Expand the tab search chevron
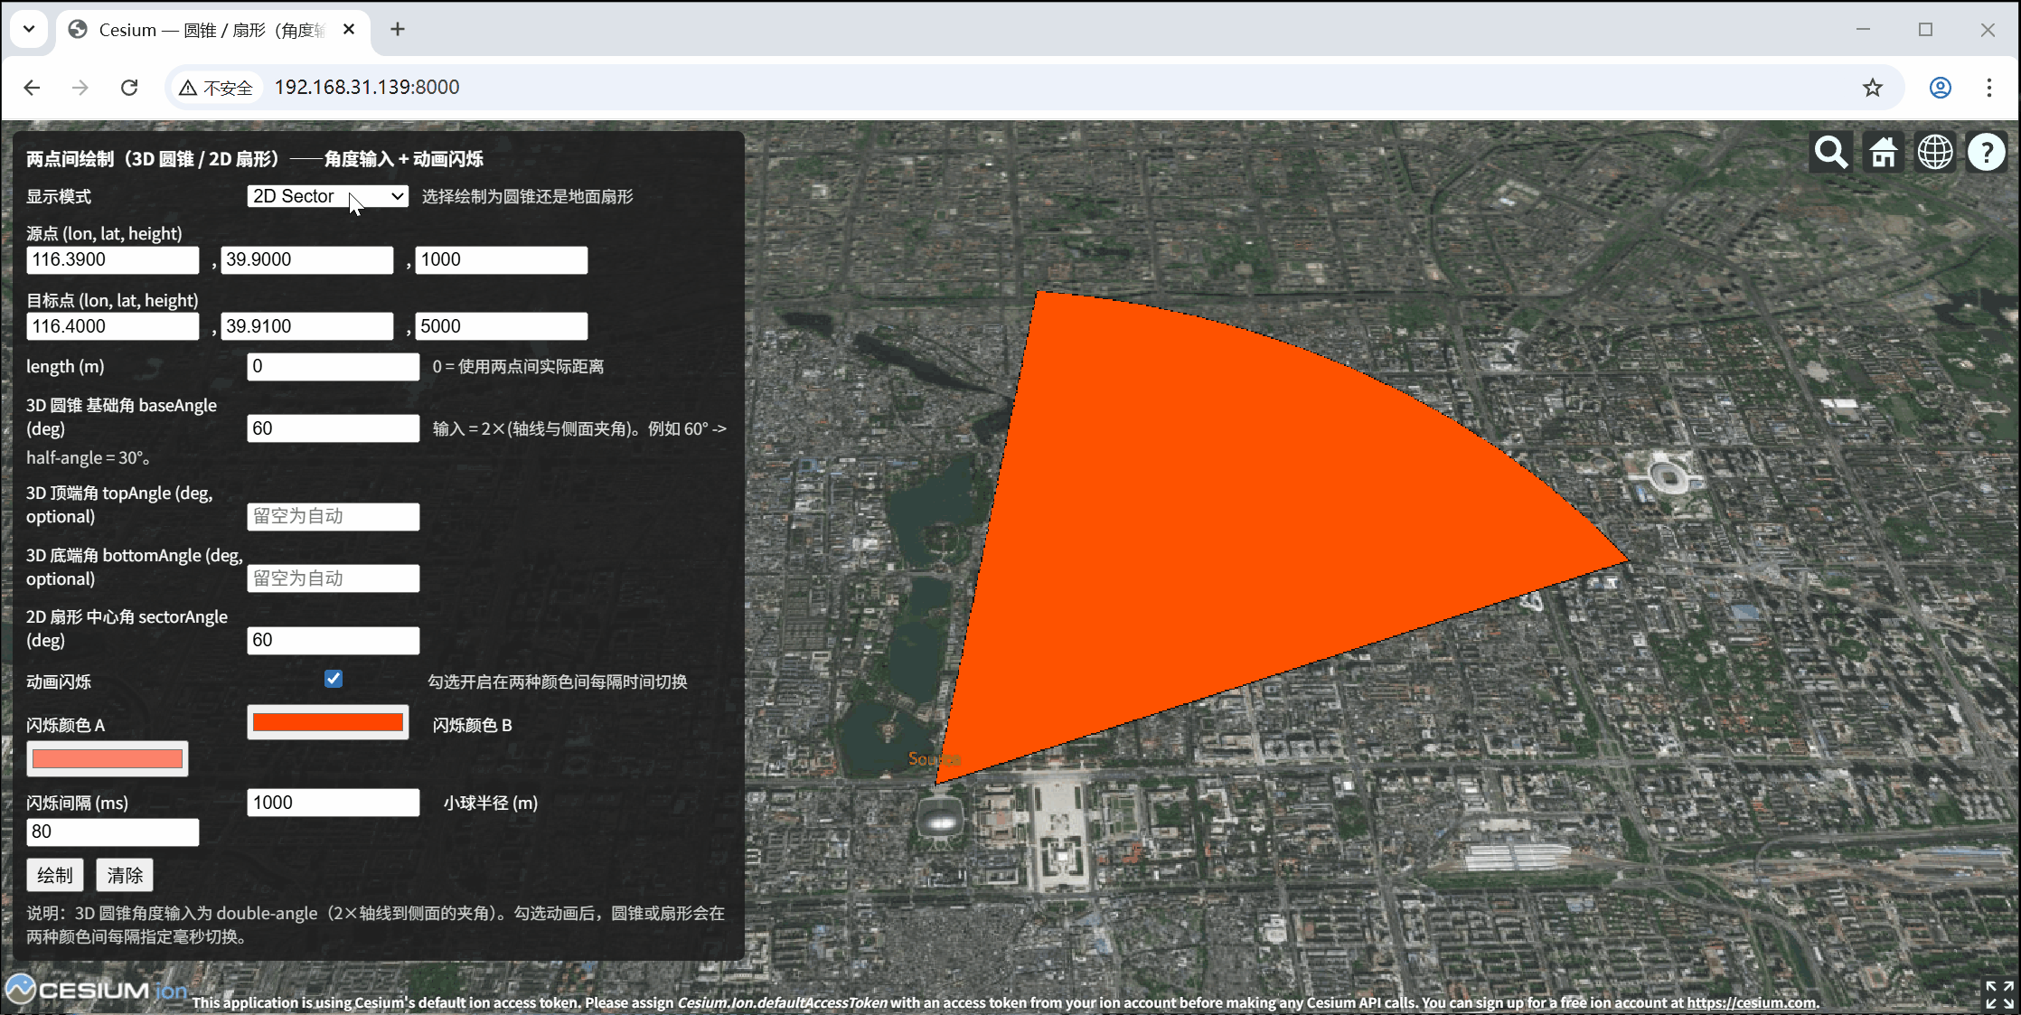The image size is (2021, 1015). click(29, 29)
